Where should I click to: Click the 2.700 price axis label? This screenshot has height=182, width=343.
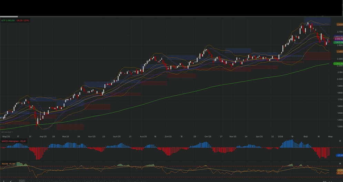[x=340, y=32]
